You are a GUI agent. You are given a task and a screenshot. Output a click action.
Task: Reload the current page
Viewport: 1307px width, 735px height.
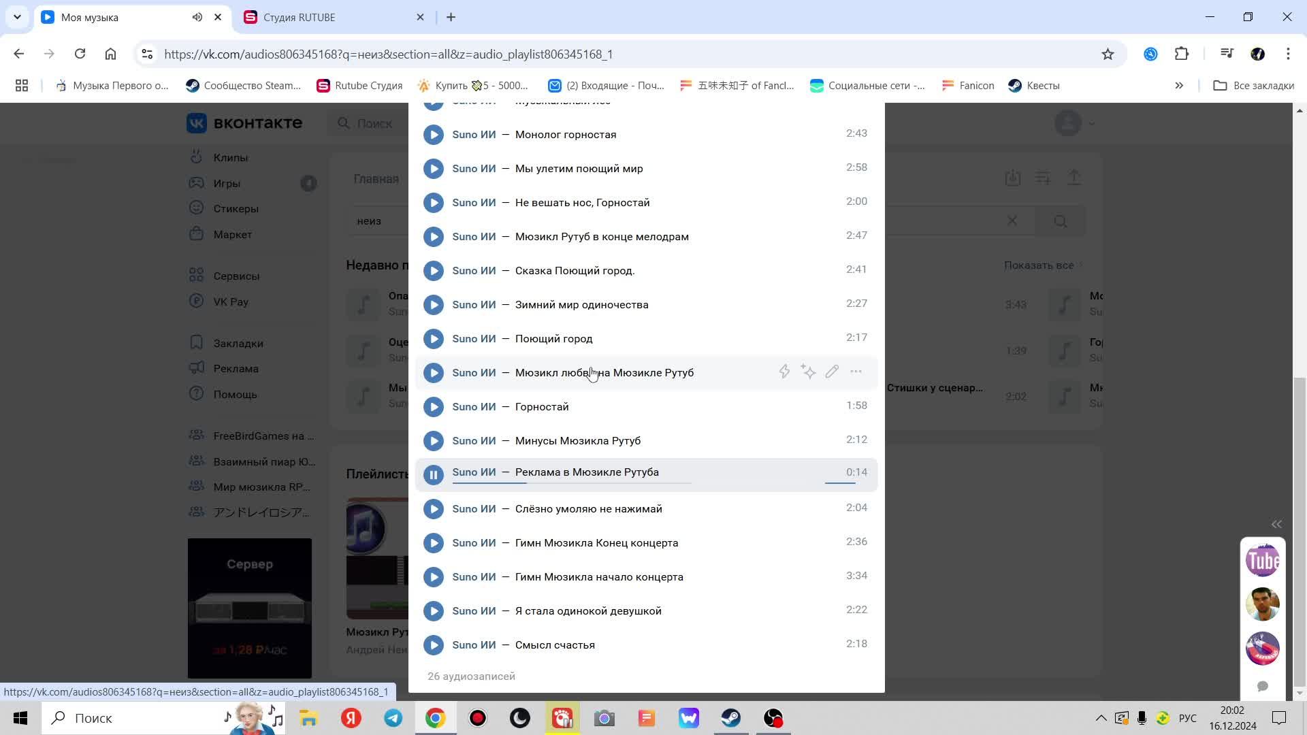click(x=80, y=54)
